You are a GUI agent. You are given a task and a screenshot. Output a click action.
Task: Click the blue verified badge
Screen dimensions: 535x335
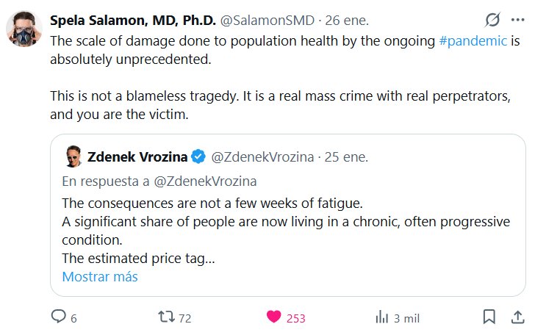click(198, 156)
